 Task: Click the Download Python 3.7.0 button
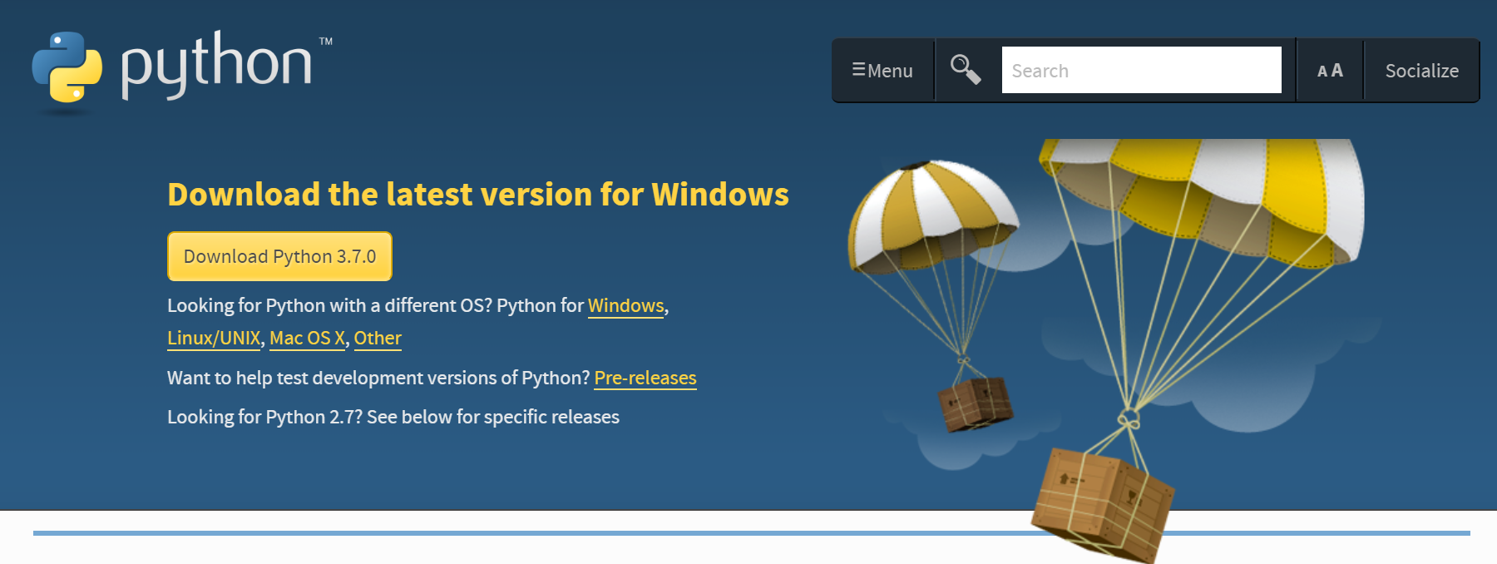point(279,256)
